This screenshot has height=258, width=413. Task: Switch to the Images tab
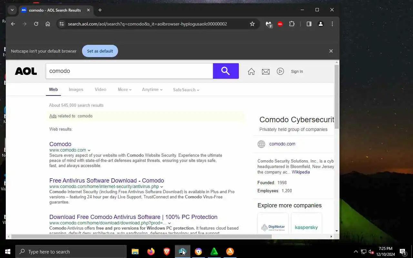pos(76,90)
